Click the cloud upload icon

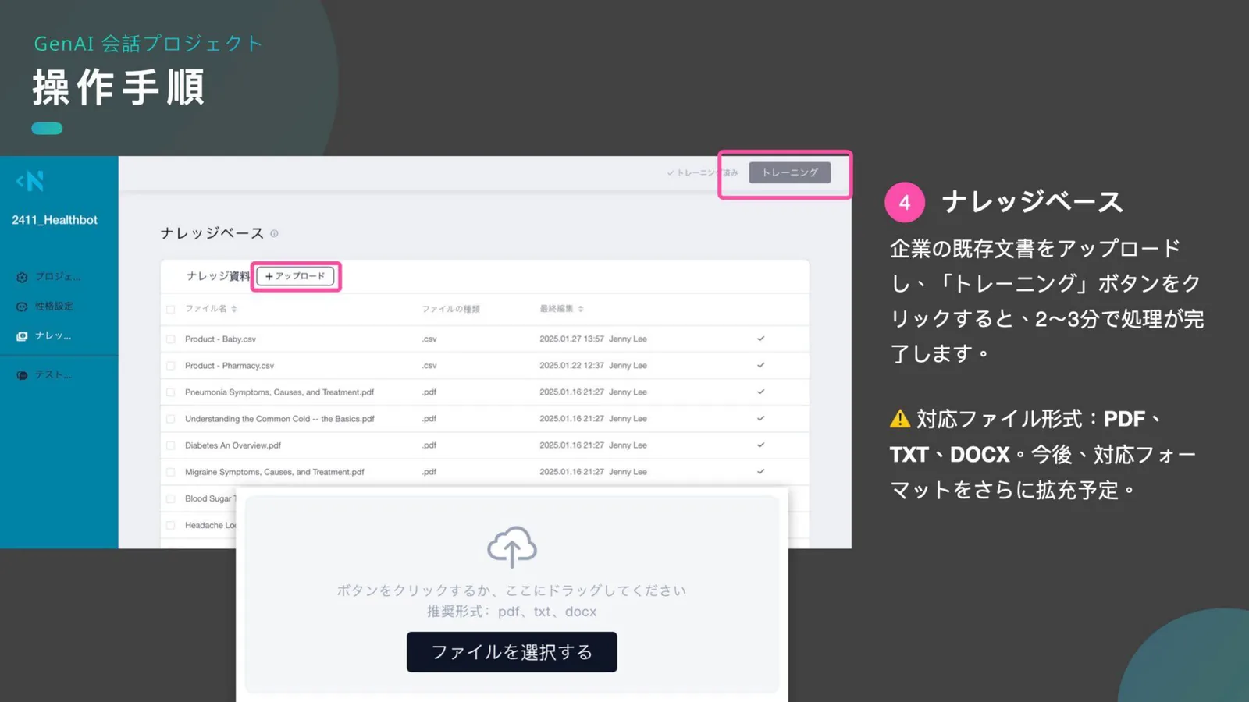pos(512,547)
